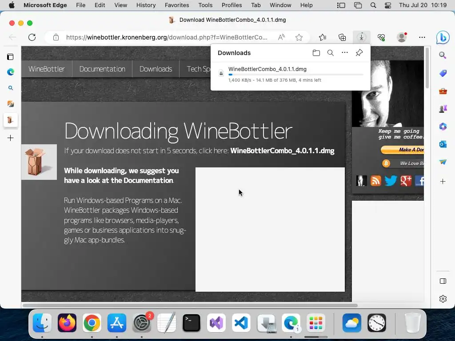Open Firefox from the Dock
This screenshot has width=455, height=341.
point(67,323)
